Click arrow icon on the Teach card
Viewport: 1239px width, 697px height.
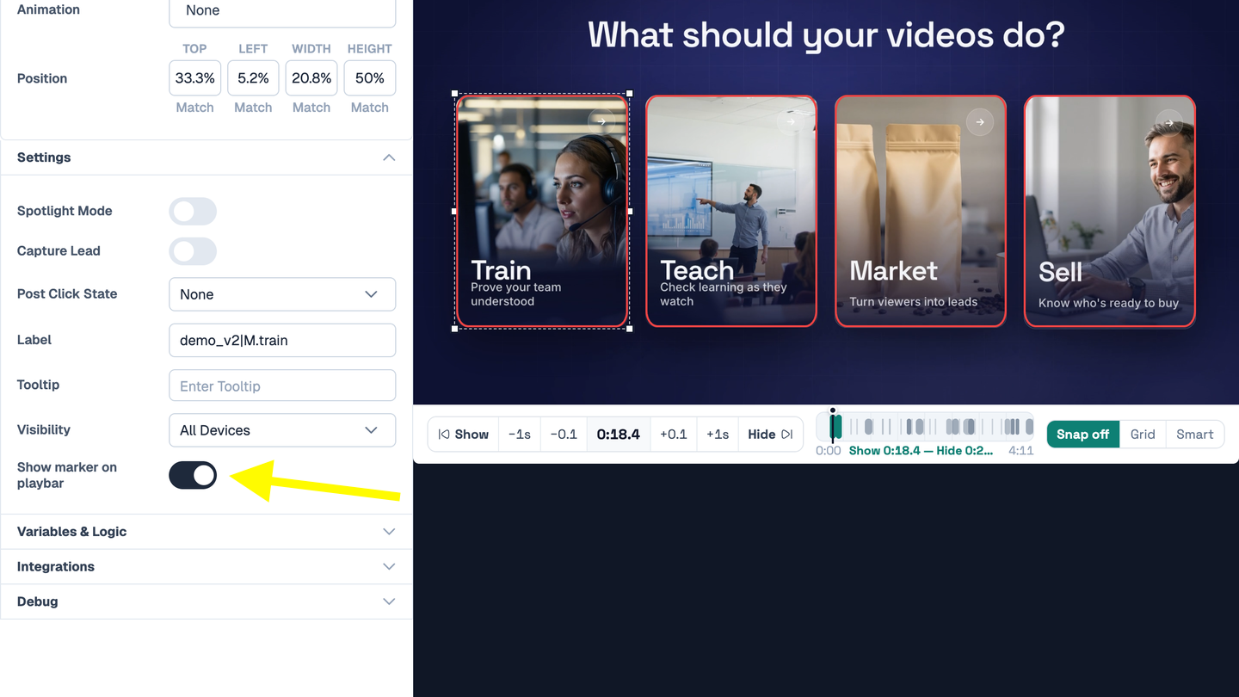(x=791, y=122)
